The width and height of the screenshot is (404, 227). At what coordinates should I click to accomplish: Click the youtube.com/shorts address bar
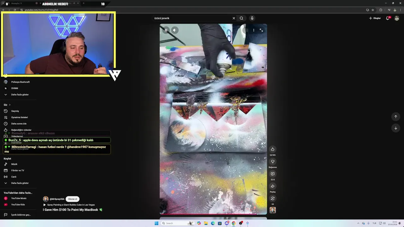tap(189, 10)
